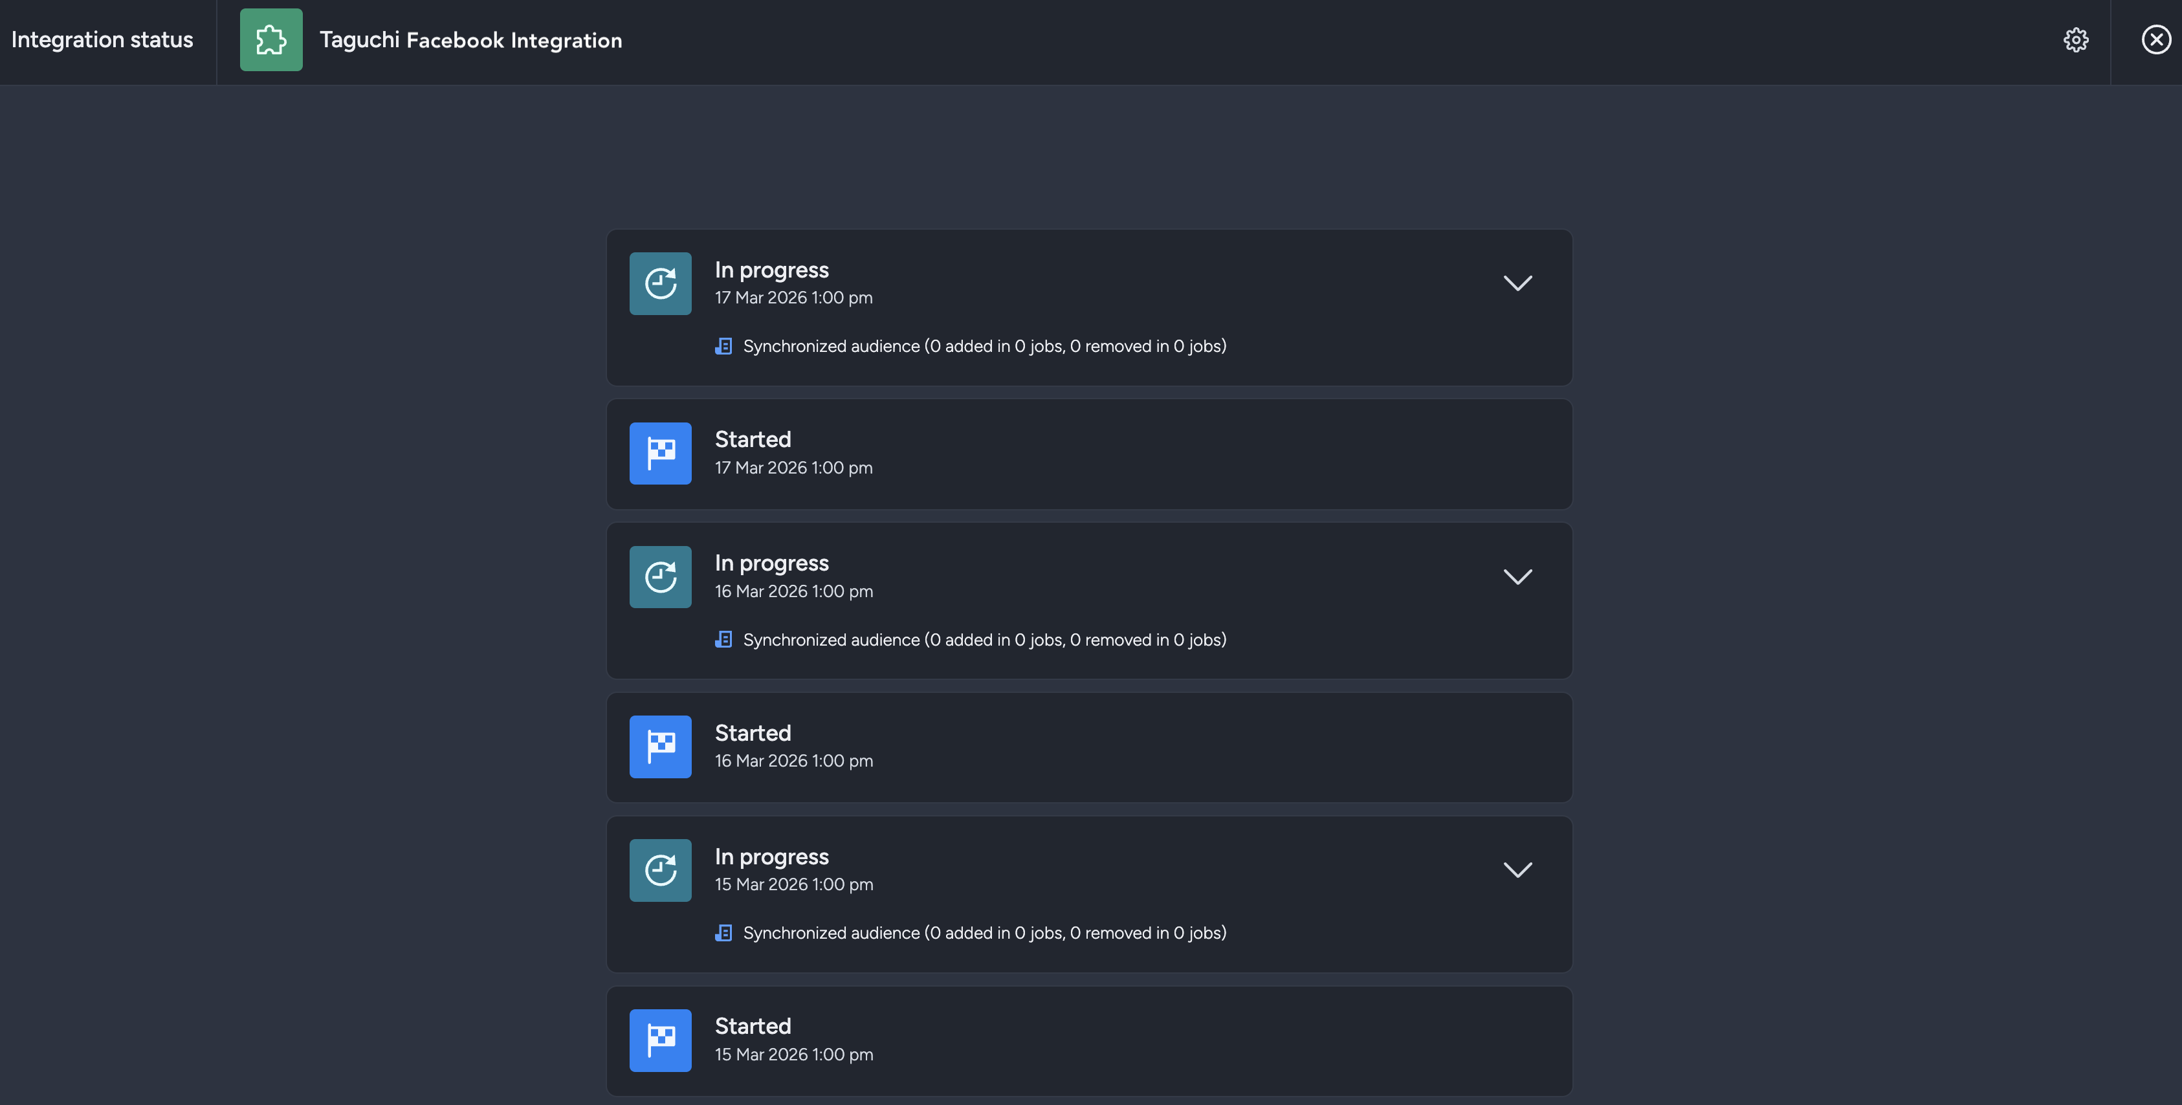The height and width of the screenshot is (1105, 2182).
Task: Click the Started flag icon dated 17 Mar
Action: (660, 453)
